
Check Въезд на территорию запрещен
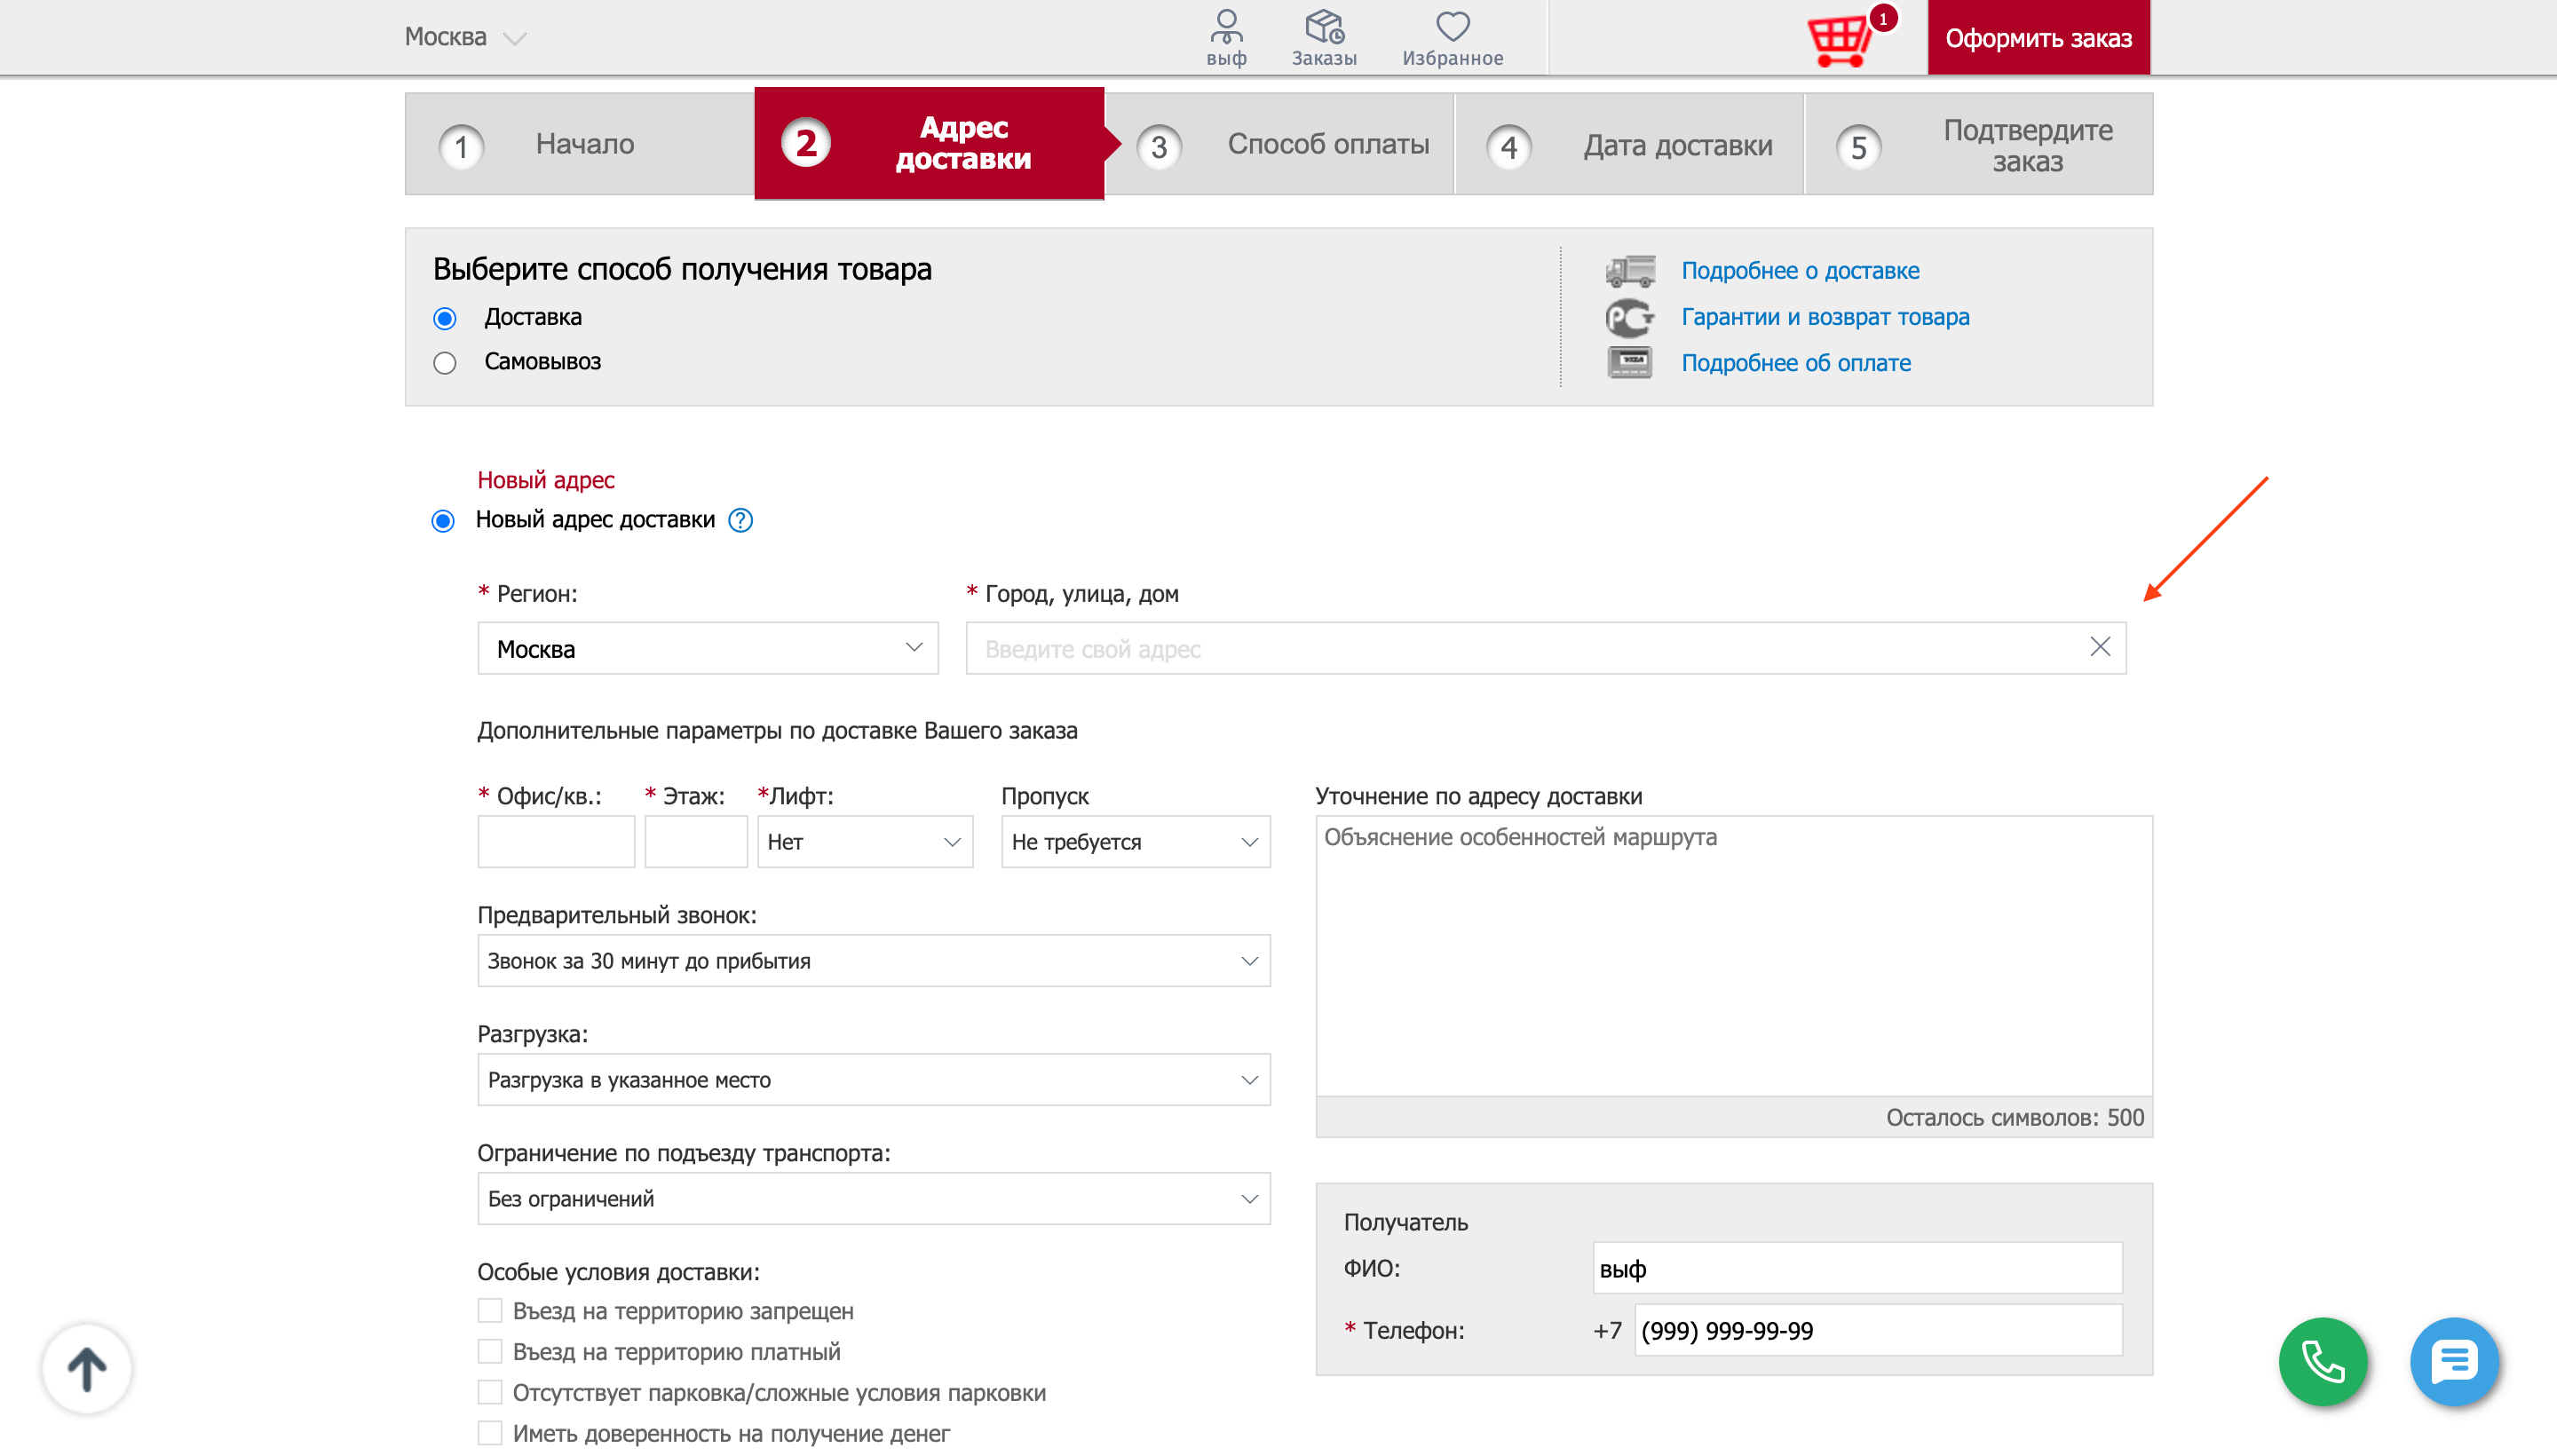tap(490, 1310)
